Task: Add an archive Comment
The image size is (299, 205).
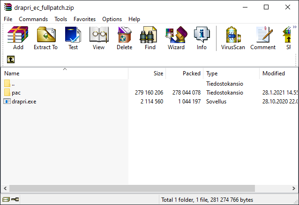Action: tap(263, 38)
